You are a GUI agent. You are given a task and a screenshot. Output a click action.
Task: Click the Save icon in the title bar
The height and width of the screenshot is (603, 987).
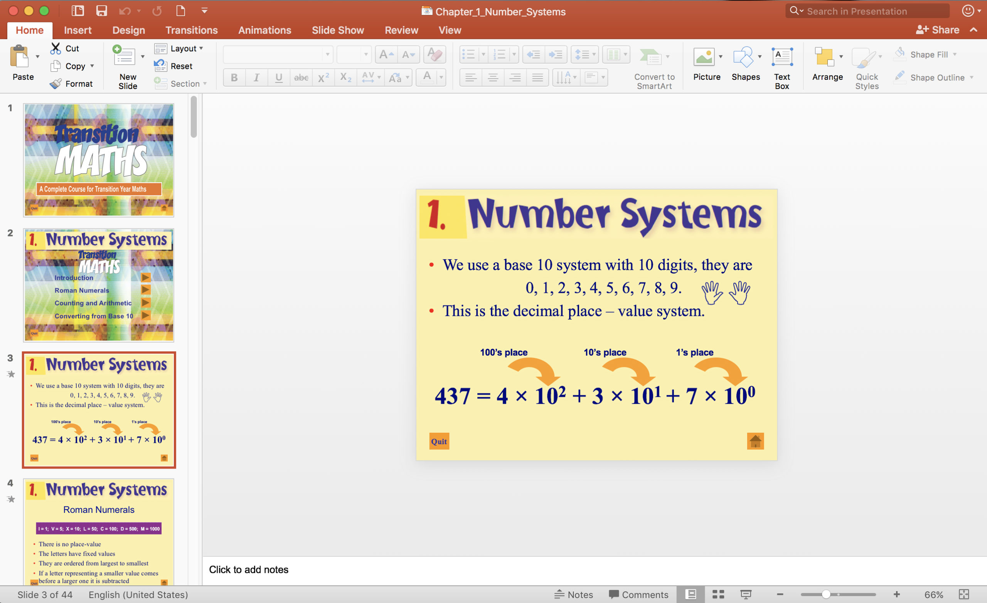[x=102, y=11]
